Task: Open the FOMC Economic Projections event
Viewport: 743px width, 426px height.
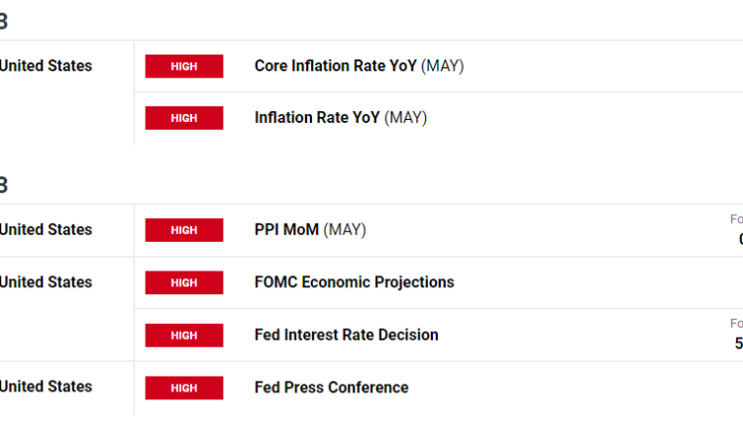Action: (x=354, y=282)
